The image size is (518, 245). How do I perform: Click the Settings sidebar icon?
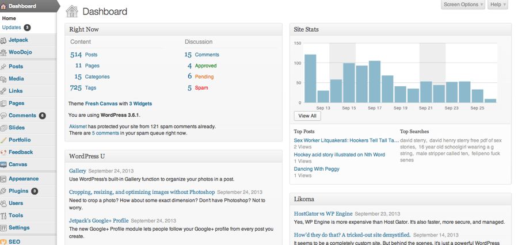click(3, 228)
